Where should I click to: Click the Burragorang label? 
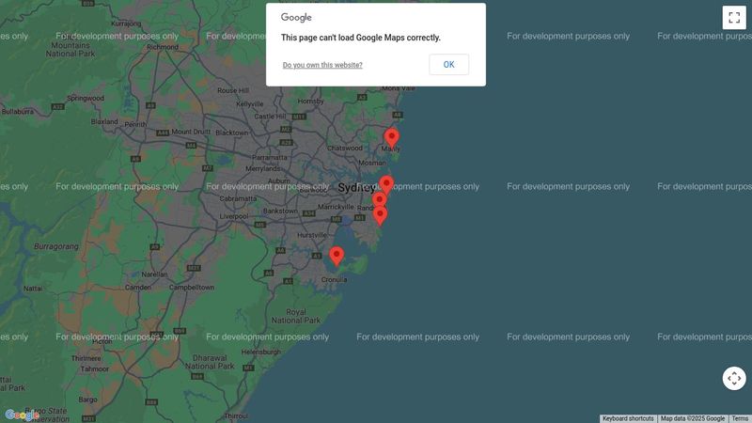56,246
